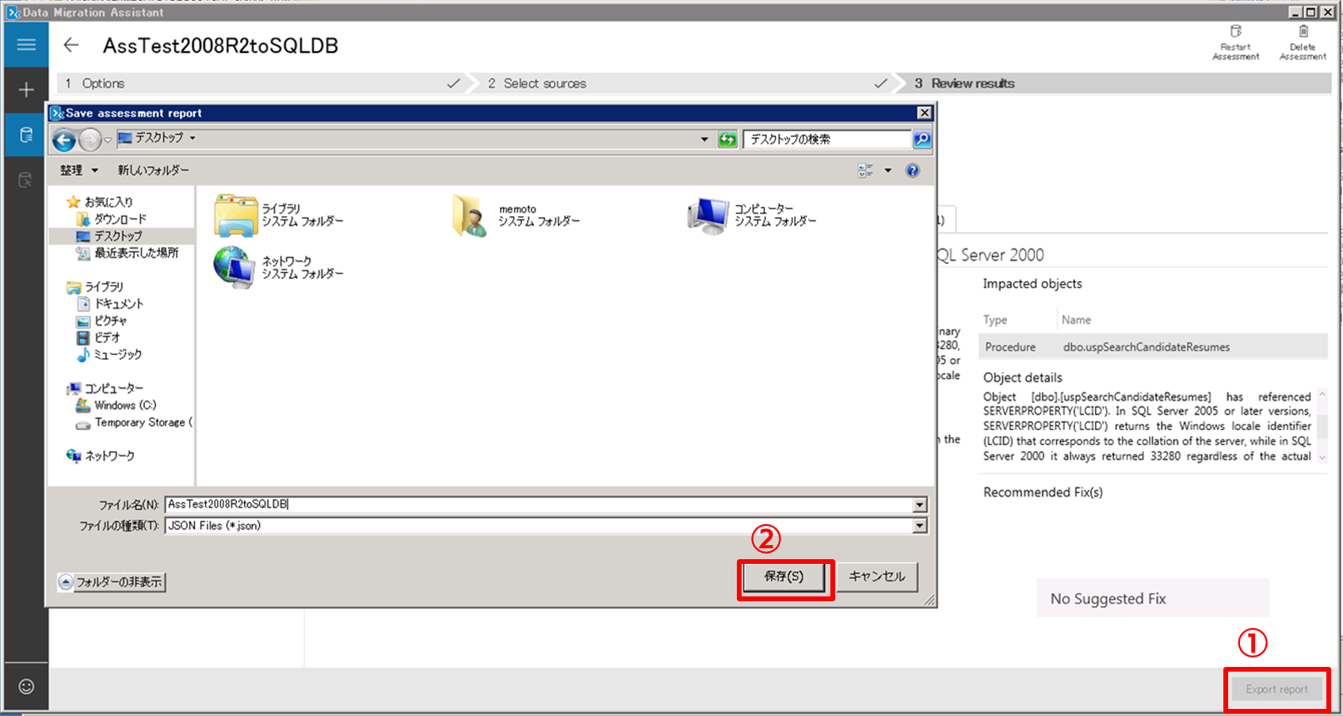Select Windows (C:) drive
The width and height of the screenshot is (1343, 716).
(x=125, y=406)
